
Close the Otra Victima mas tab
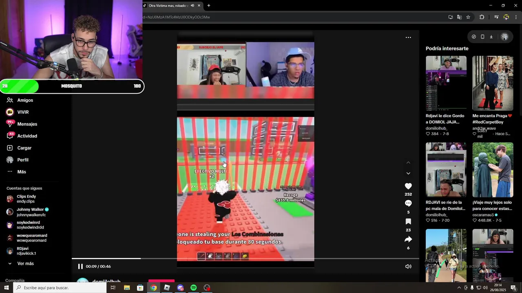(199, 6)
